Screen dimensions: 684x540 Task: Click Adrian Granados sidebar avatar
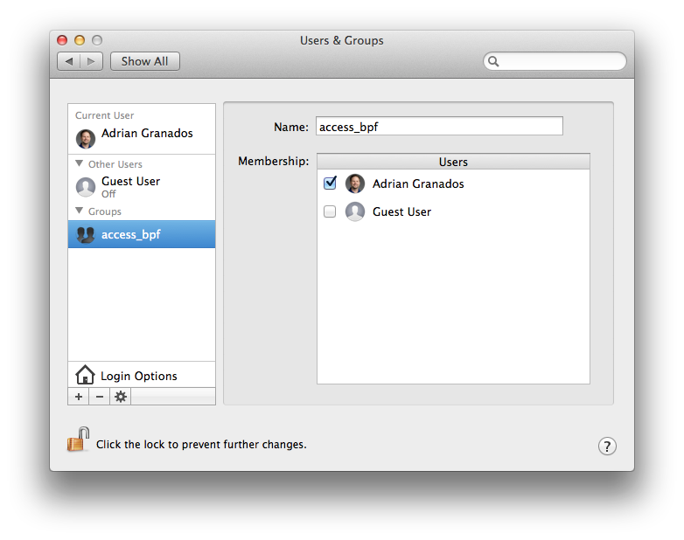pyautogui.click(x=86, y=139)
